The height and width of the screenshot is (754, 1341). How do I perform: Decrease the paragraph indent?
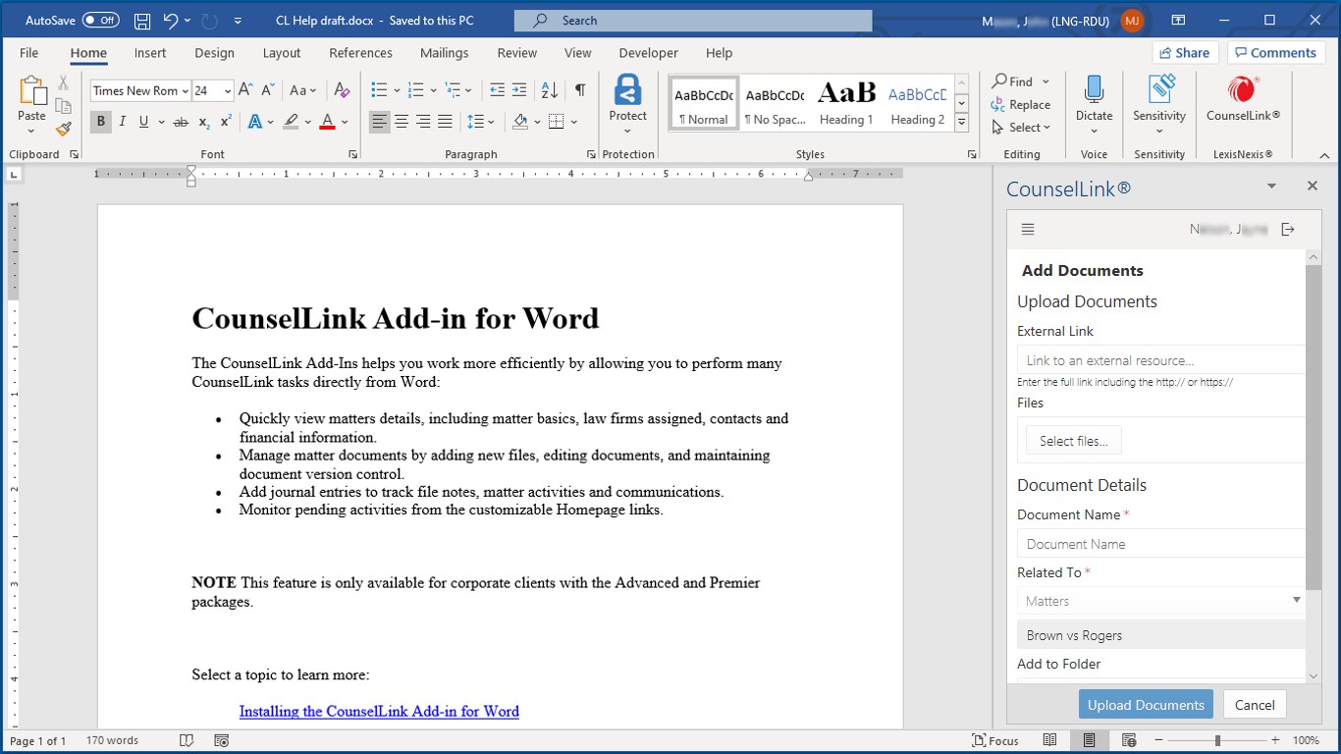point(497,90)
